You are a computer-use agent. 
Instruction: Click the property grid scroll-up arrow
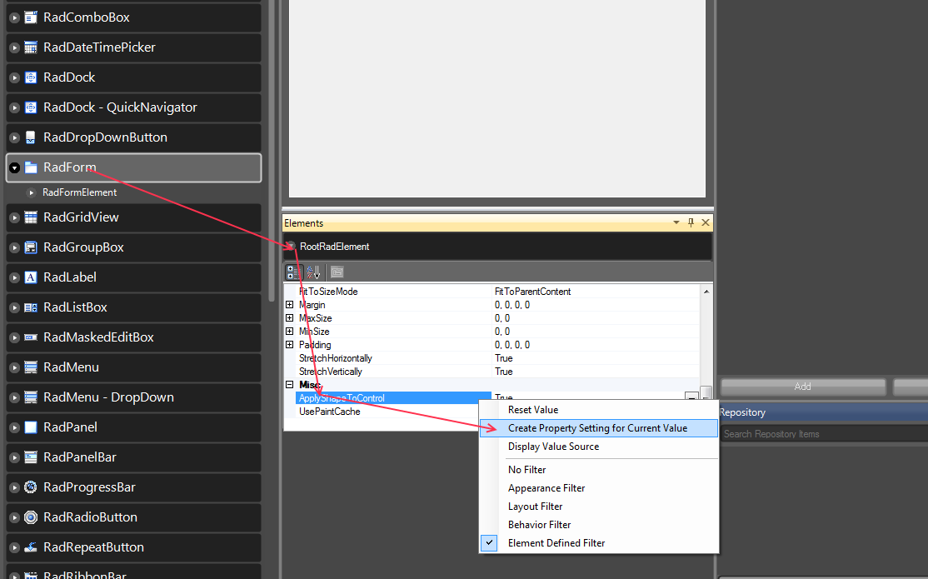(x=706, y=292)
